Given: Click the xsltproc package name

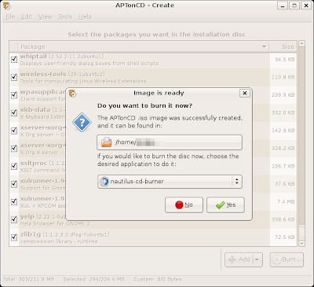Looking at the screenshot, I should coord(34,164).
